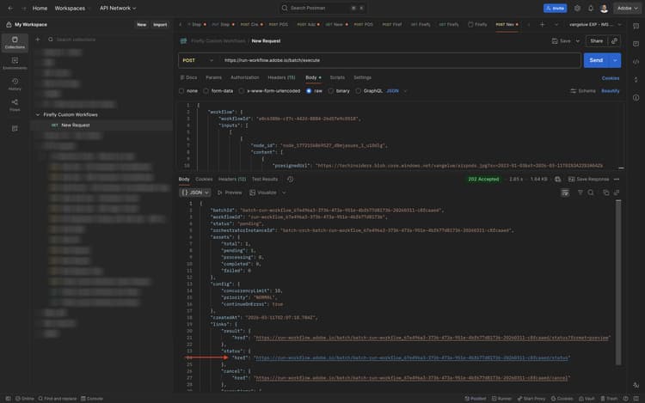Switch to the Authorization tab
The height and width of the screenshot is (403, 645).
click(x=245, y=77)
